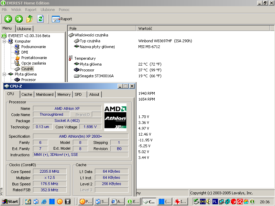Switch to Memory tab in CPU-Z

(x=64, y=94)
